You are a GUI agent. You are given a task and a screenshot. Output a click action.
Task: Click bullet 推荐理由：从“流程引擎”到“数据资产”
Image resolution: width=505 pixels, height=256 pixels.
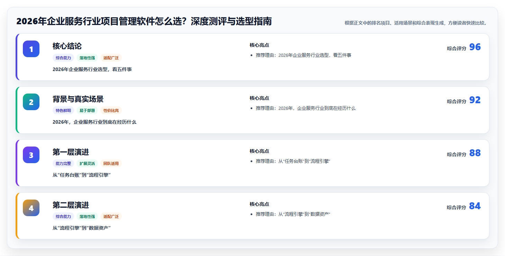click(x=293, y=214)
